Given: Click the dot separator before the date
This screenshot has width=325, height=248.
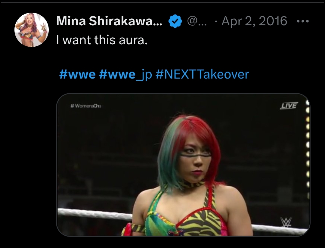Looking at the screenshot, I should coord(216,21).
